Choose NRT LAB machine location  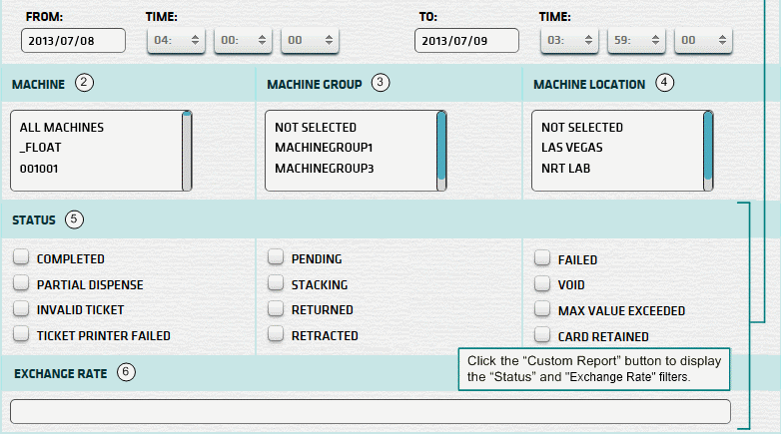click(x=565, y=169)
